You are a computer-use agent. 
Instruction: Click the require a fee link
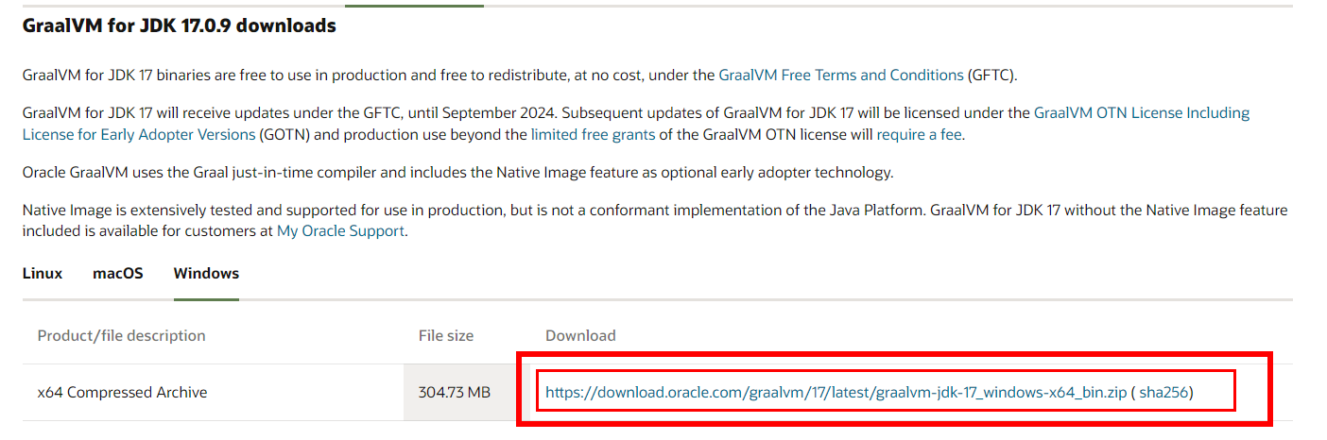(x=919, y=134)
